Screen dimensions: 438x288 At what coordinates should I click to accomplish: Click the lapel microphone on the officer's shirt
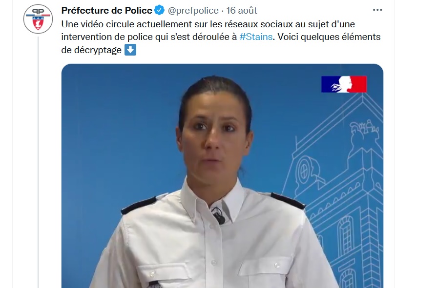218,215
